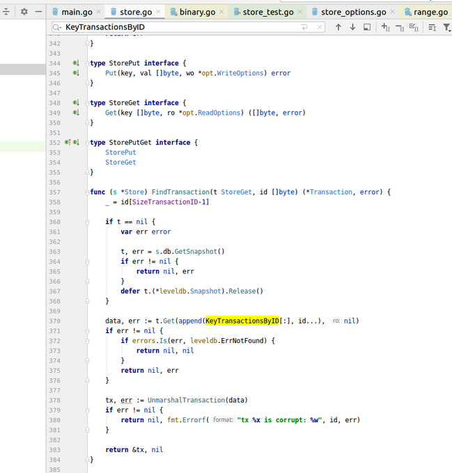
Task: Collapse the if block at line 379
Action: coord(87,410)
